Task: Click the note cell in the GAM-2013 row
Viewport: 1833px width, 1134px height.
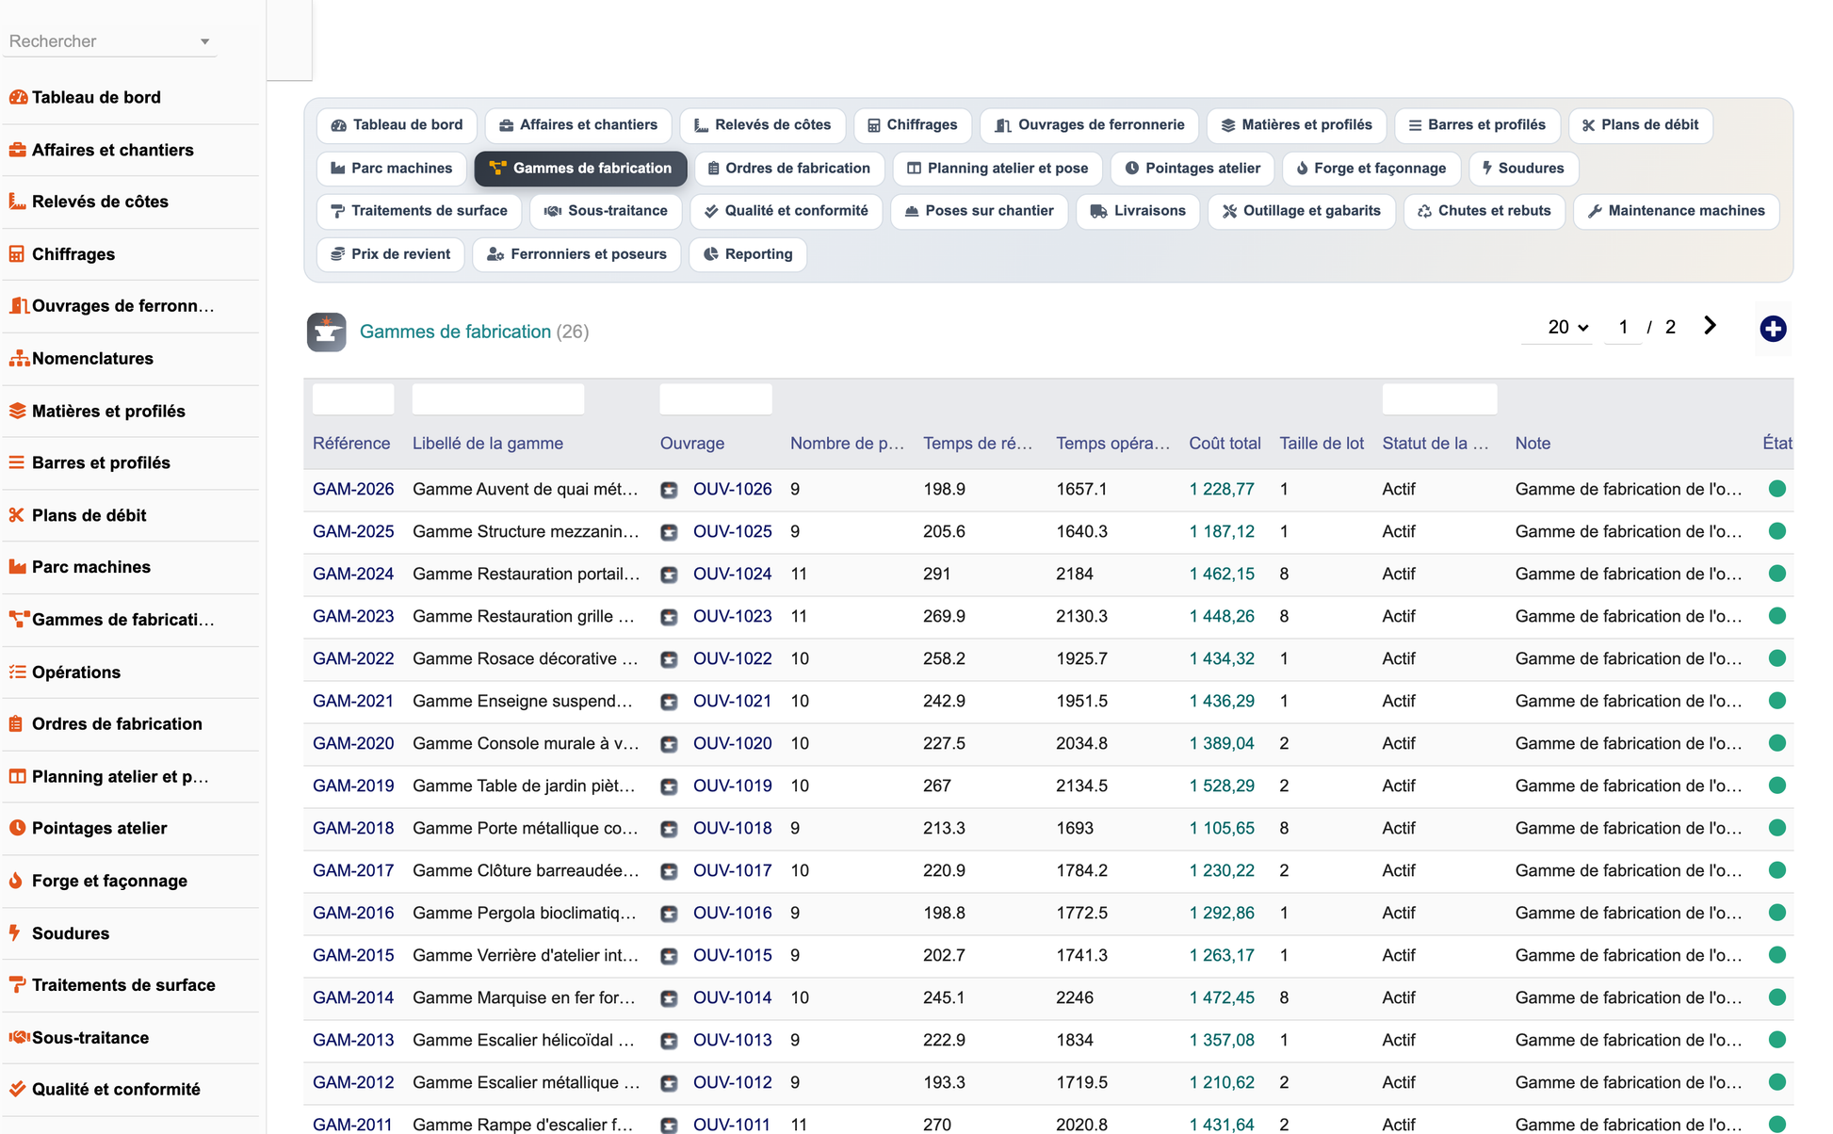Action: pos(1629,1040)
